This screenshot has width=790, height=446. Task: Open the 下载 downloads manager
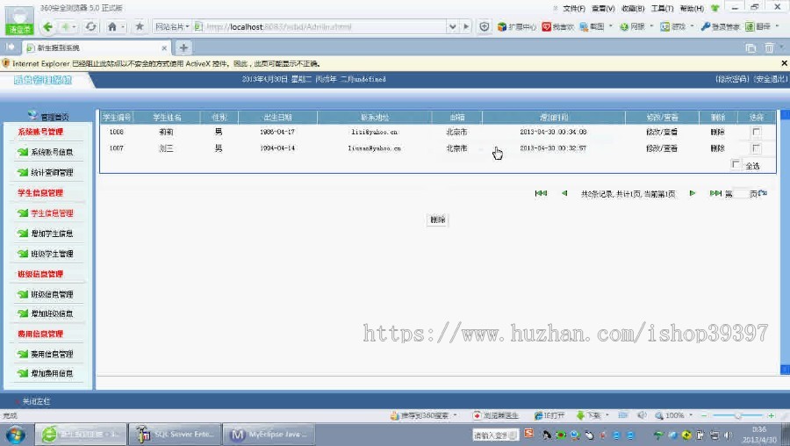point(589,415)
